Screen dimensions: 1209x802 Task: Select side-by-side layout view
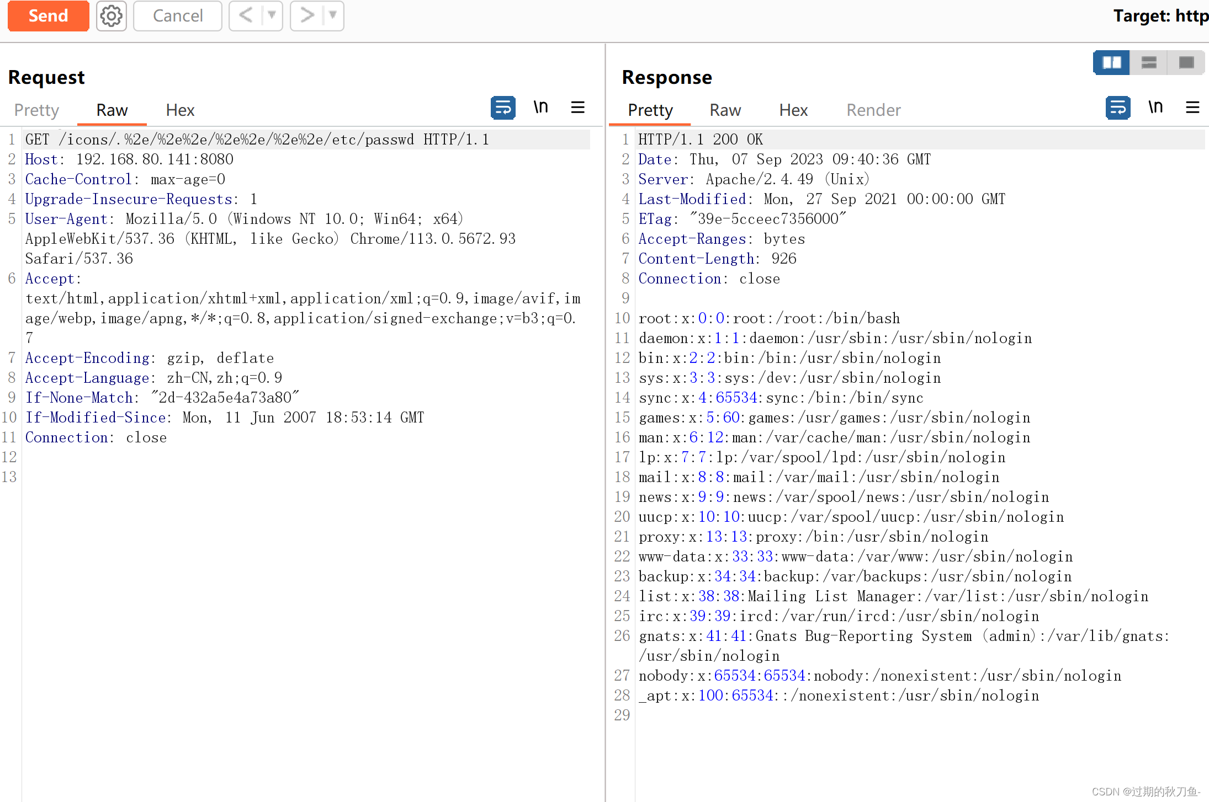tap(1111, 62)
